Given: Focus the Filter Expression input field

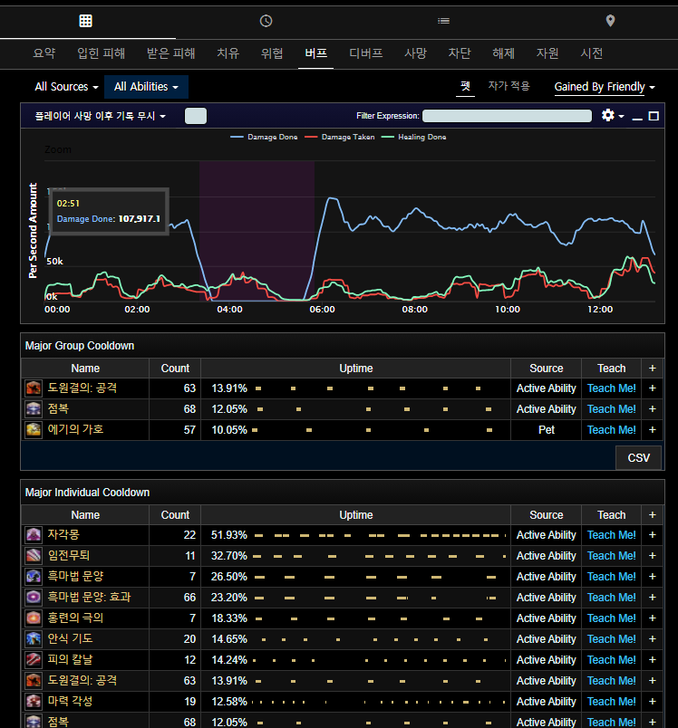Looking at the screenshot, I should 507,116.
